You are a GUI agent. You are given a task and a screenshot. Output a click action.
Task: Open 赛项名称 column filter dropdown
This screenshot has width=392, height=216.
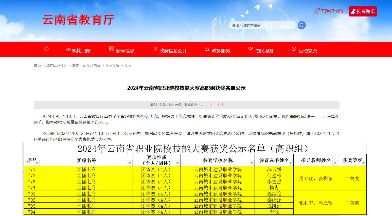130,163
